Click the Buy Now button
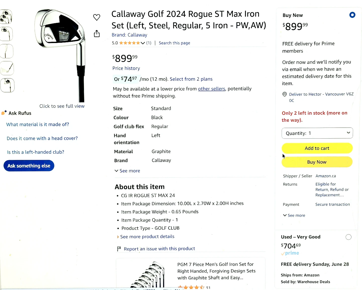Viewport: 362px width, 290px height. [317, 162]
